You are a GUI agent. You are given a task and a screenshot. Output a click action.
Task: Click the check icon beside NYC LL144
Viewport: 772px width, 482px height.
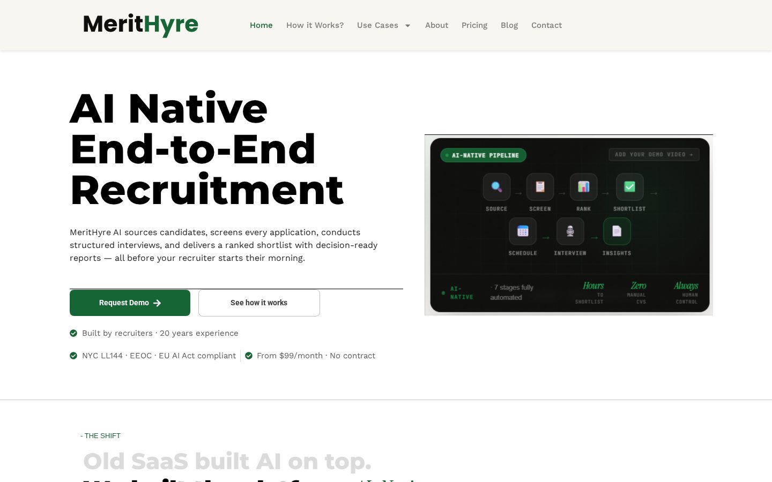[73, 356]
